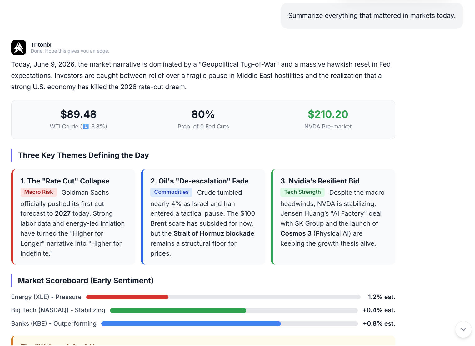Click the $89.48 WTI Crude value
The height and width of the screenshot is (346, 475).
pos(78,114)
